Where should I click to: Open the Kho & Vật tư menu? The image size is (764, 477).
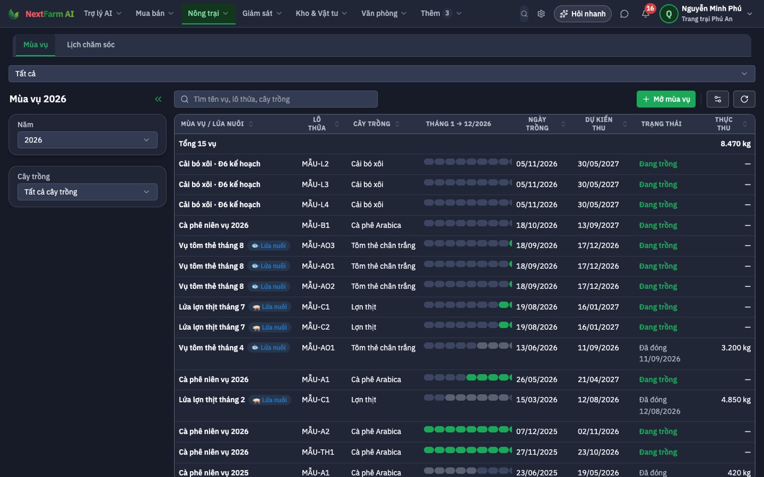click(x=321, y=13)
